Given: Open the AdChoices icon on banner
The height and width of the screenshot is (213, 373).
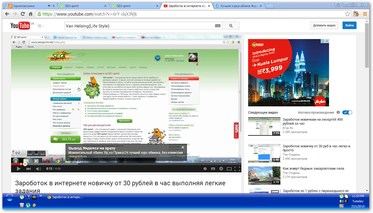Looking at the screenshot, I should 323,41.
